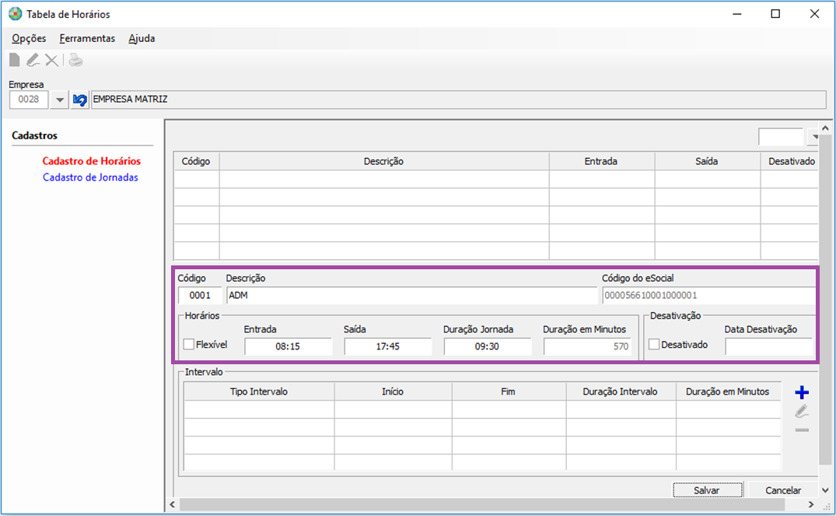Image resolution: width=836 pixels, height=516 pixels.
Task: Click the Salvar button
Action: [707, 490]
